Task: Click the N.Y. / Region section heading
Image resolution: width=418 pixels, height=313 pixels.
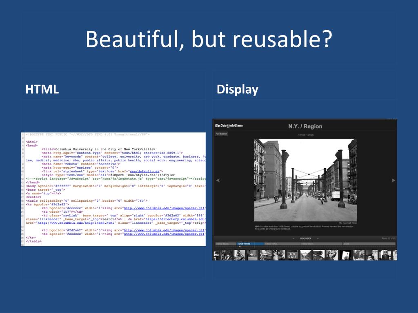Action: coord(305,126)
